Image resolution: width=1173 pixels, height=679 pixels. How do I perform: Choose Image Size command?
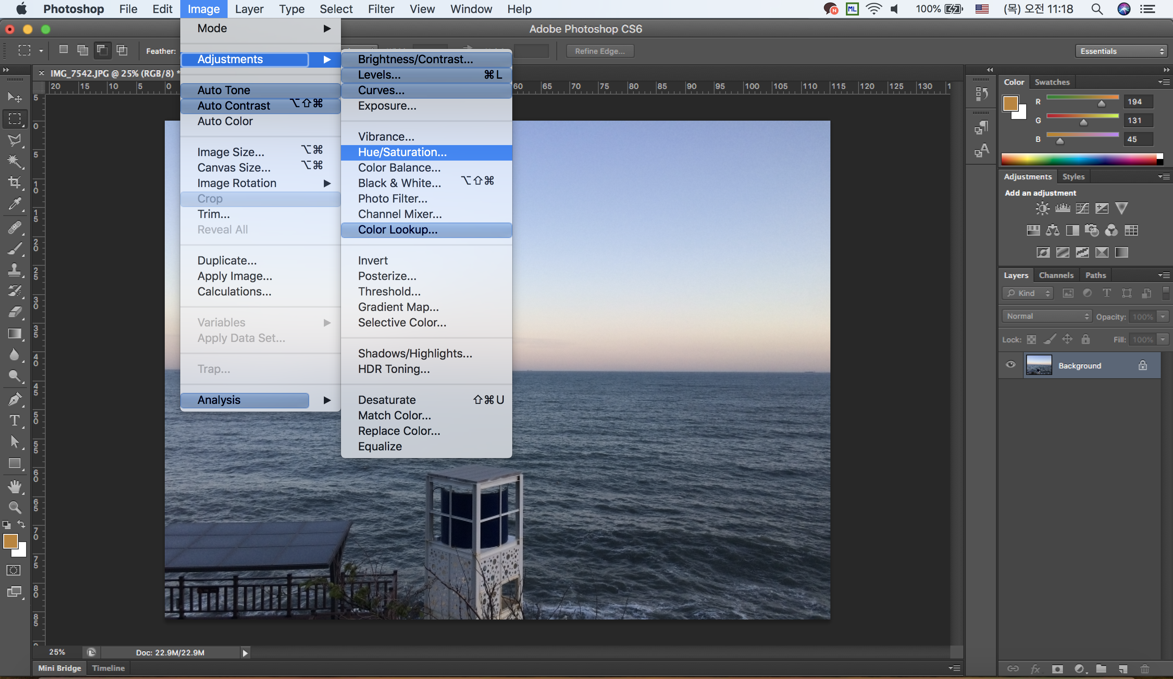tap(261, 152)
